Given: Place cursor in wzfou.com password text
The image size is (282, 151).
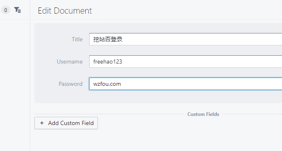Looking at the screenshot, I should pos(107,84).
